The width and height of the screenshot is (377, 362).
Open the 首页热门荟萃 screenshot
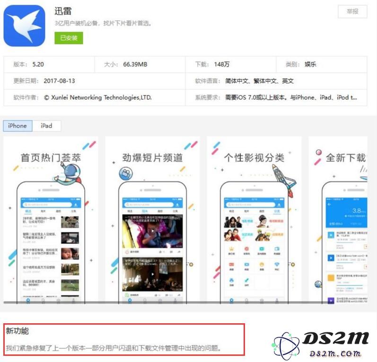pos(51,220)
